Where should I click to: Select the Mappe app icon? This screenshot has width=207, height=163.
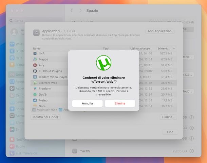[x=35, y=59]
